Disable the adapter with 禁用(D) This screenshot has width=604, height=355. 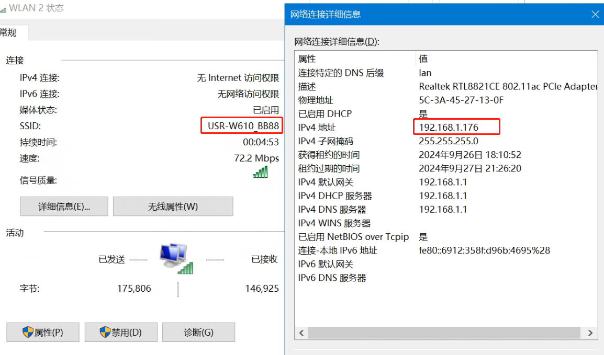tap(121, 333)
